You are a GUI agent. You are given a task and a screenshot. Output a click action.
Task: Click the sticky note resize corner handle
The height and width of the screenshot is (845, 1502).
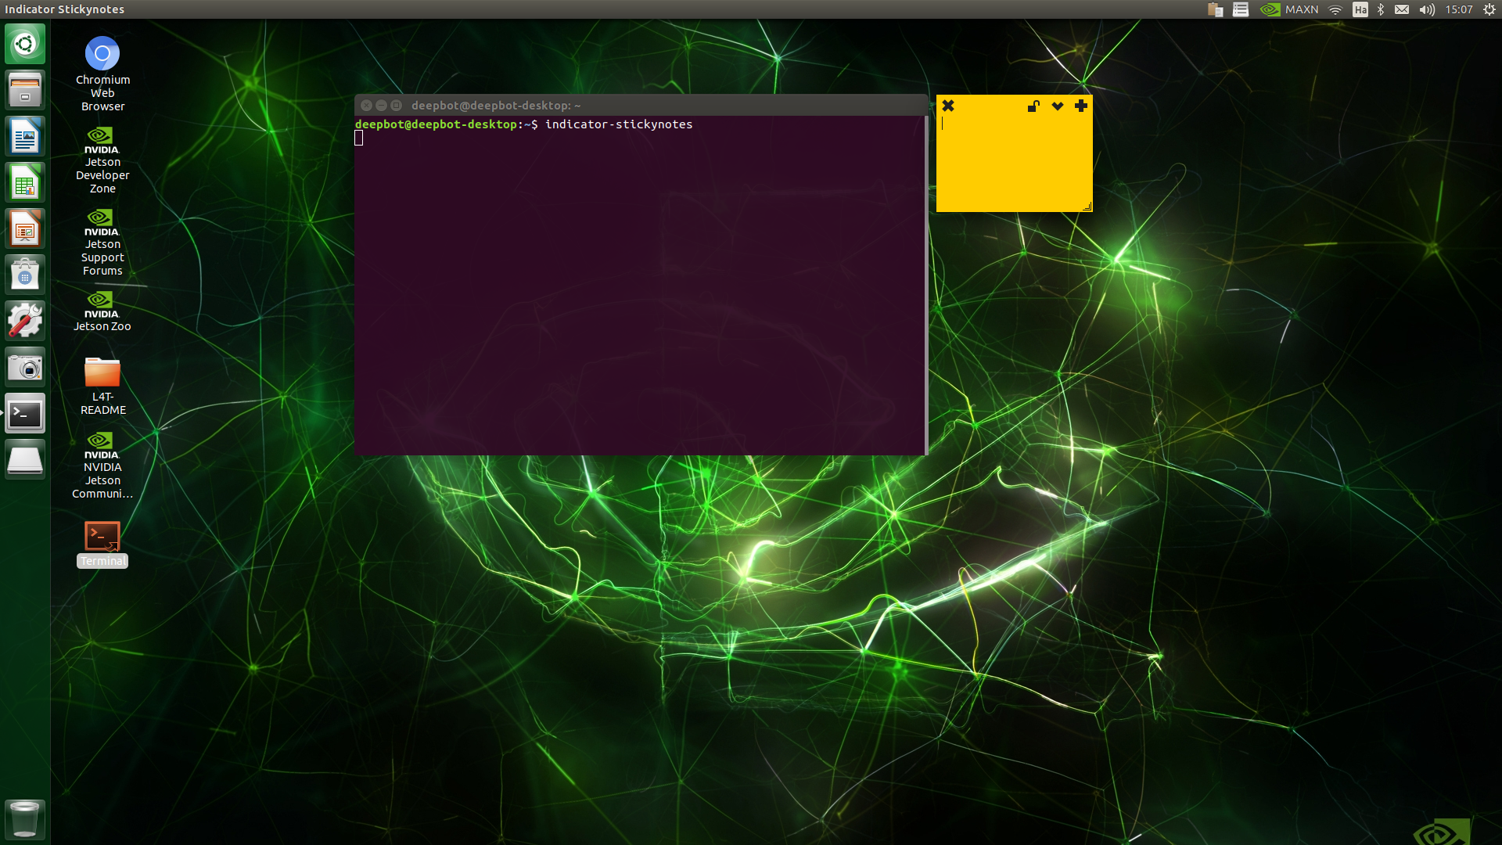pyautogui.click(x=1087, y=207)
